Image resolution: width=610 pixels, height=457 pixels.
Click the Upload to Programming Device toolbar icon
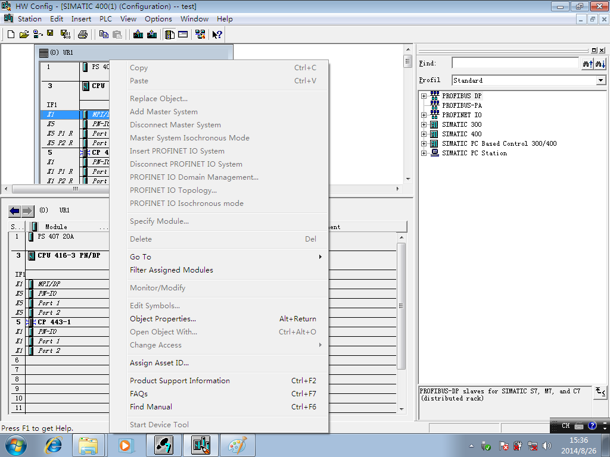pyautogui.click(x=152, y=35)
